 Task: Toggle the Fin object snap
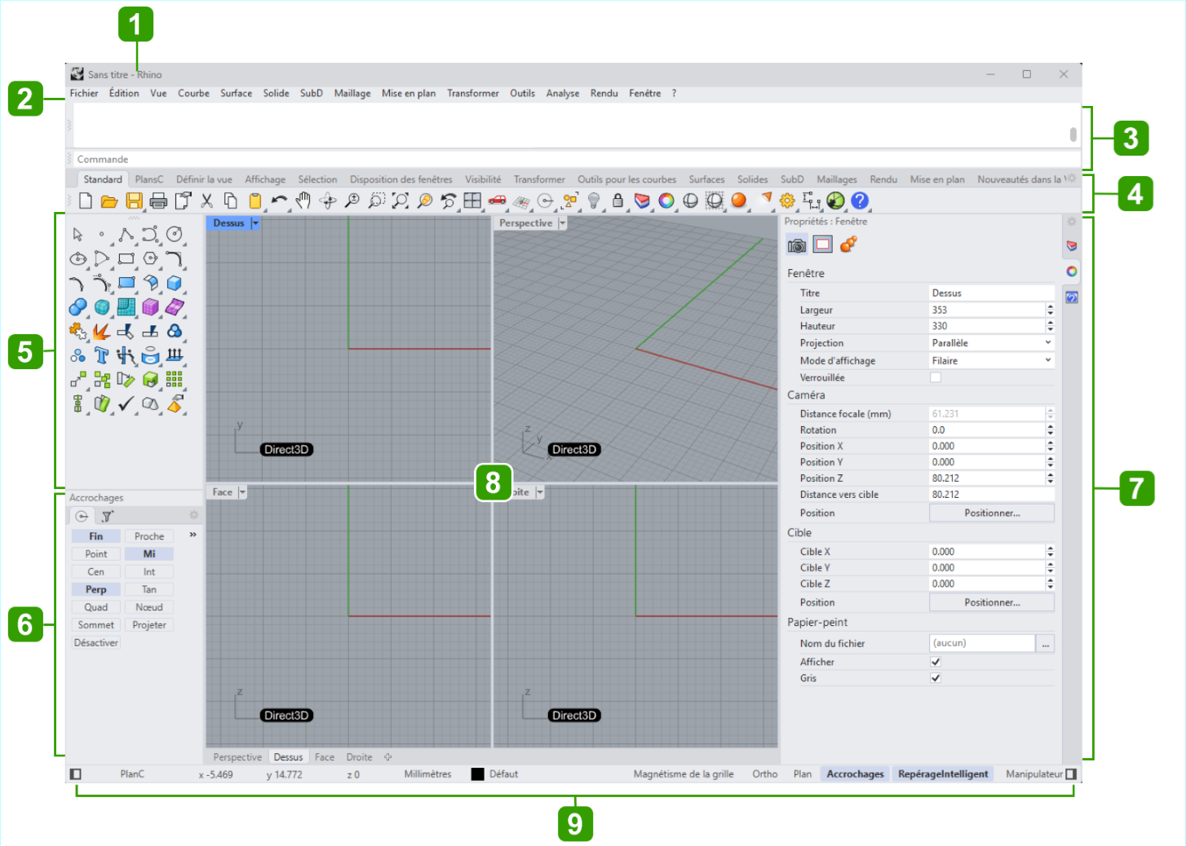(x=96, y=536)
